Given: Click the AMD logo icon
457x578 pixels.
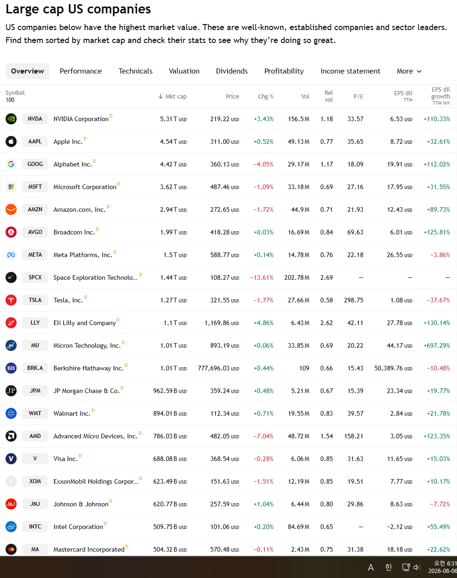Looking at the screenshot, I should [11, 436].
